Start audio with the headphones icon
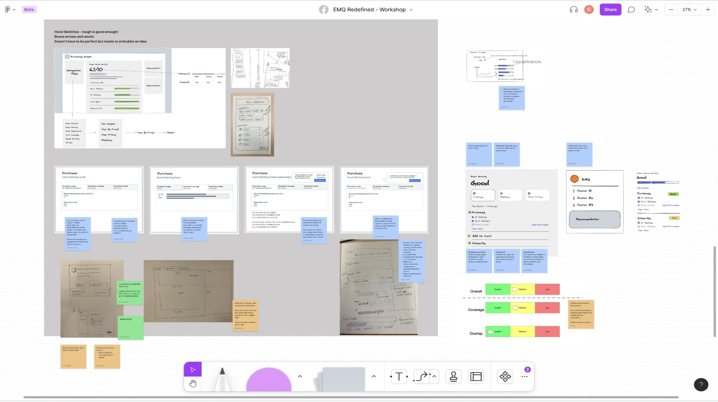718x402 pixels. [573, 9]
